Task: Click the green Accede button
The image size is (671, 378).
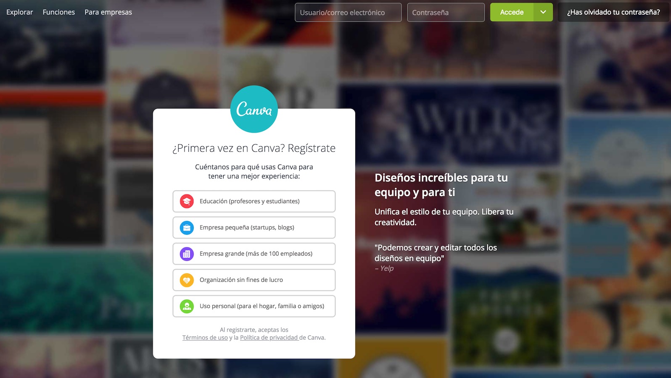Action: coord(512,12)
